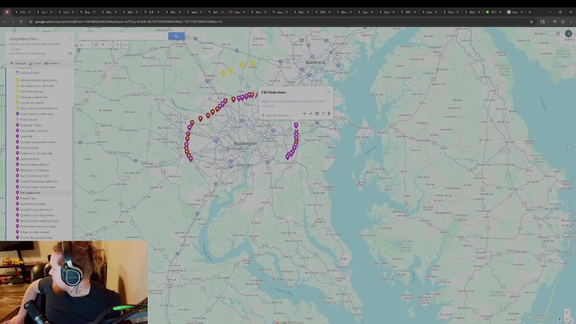Click the Redo arrow in the map toolbar

[88, 45]
